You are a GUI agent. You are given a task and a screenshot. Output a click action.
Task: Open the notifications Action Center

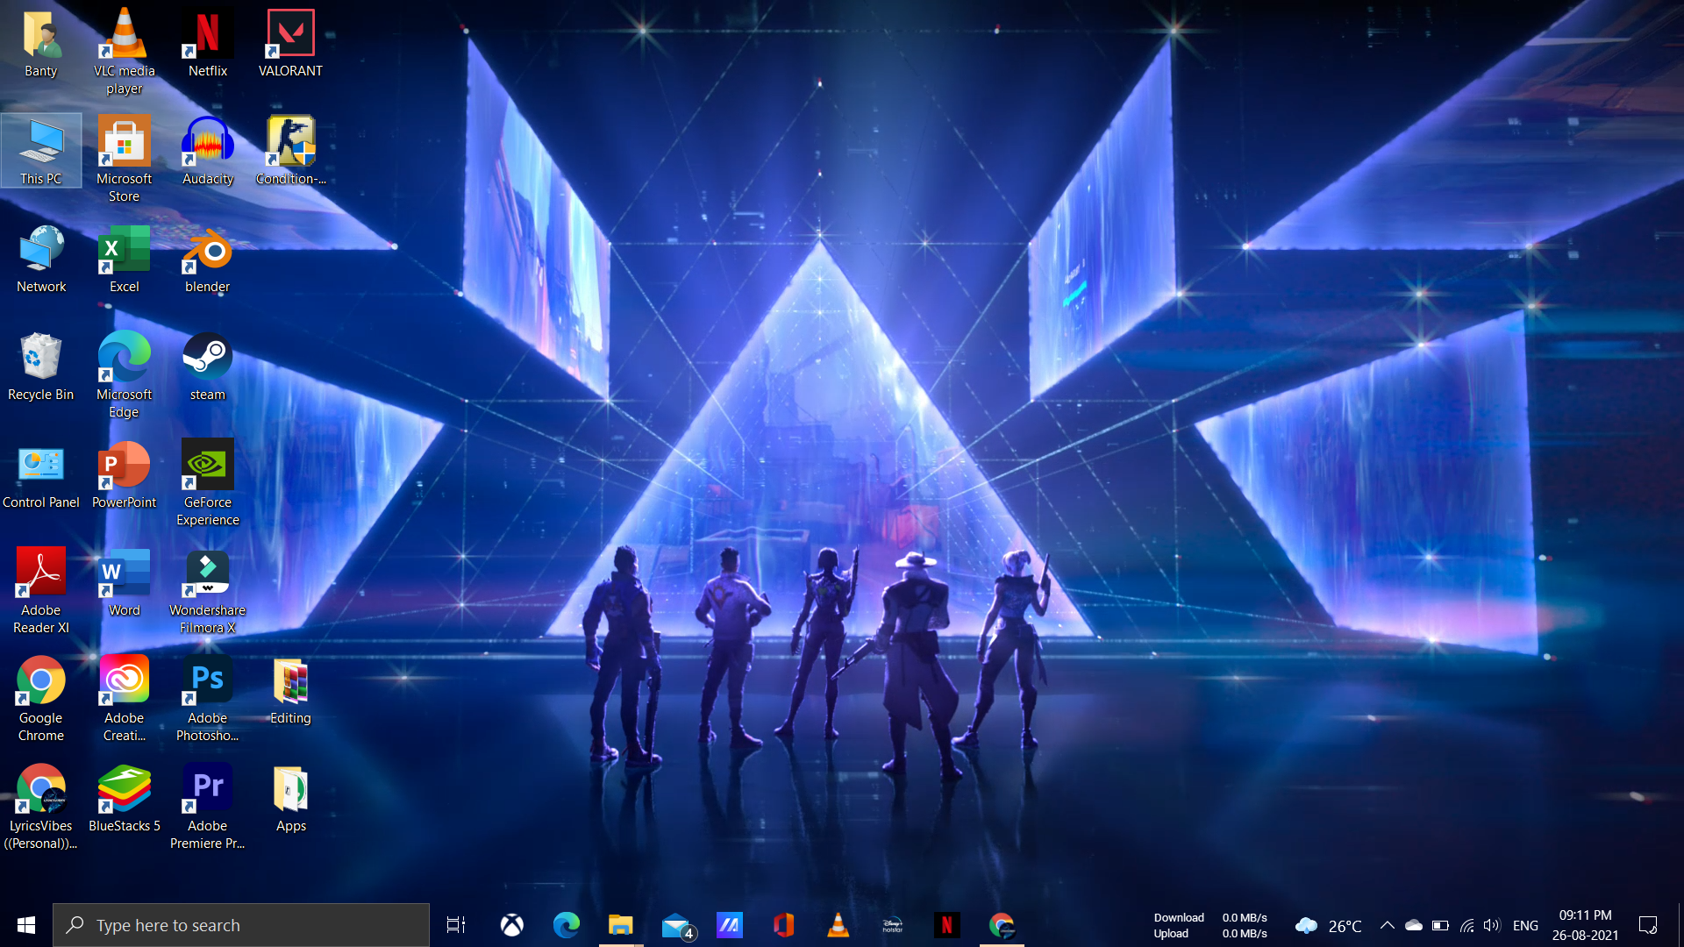pyautogui.click(x=1648, y=925)
